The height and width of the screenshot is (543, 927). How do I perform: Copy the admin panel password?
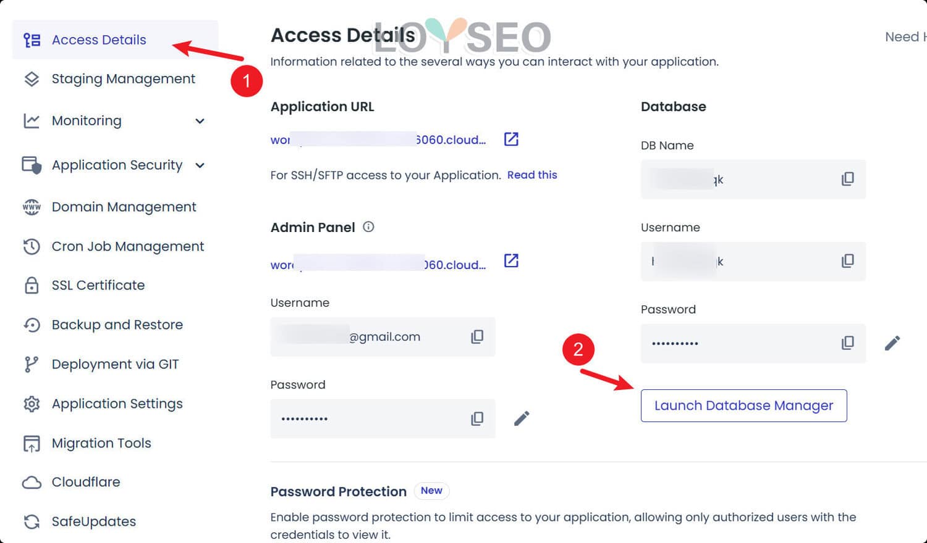pos(477,419)
